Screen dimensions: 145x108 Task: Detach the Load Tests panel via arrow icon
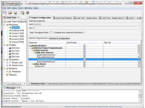pos(18,18)
